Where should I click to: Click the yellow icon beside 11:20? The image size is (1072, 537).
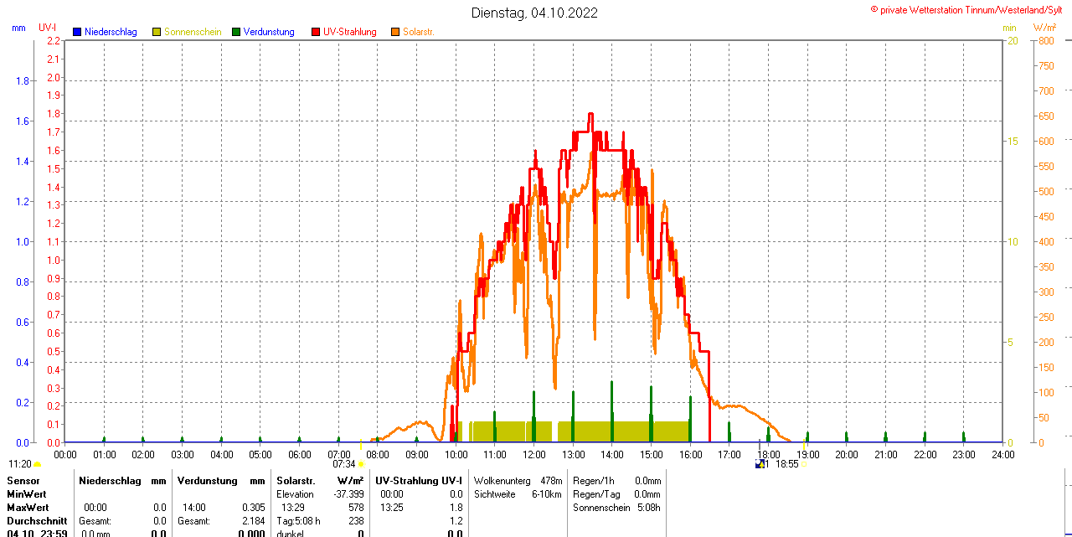click(38, 464)
